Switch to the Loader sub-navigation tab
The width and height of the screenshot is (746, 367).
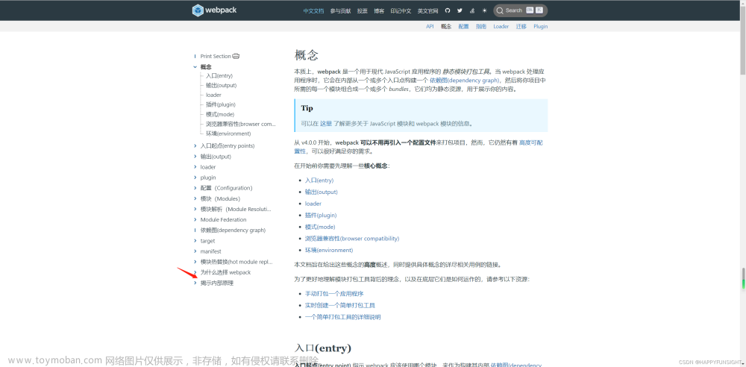(x=501, y=27)
